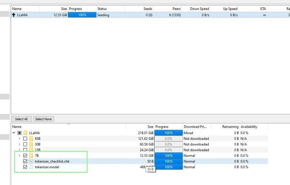290x185 pixels.
Task: Select the tokenizer_checklist.chk file name
Action: pos(52,161)
